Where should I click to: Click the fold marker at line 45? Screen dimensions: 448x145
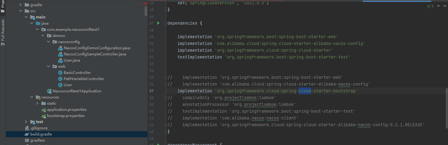tap(166, 10)
